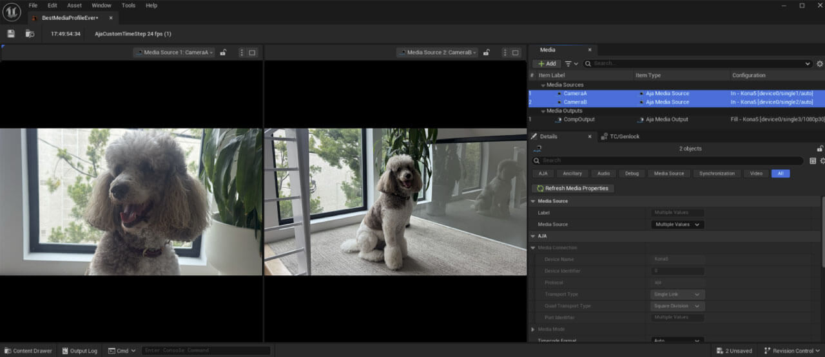Browse to asset in Content Browser

(30, 33)
